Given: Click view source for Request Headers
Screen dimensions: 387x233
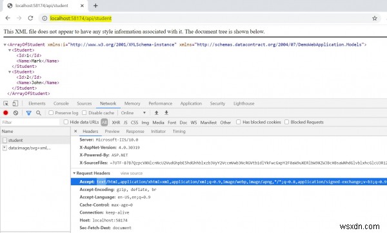Looking at the screenshot, I should point(132,174).
